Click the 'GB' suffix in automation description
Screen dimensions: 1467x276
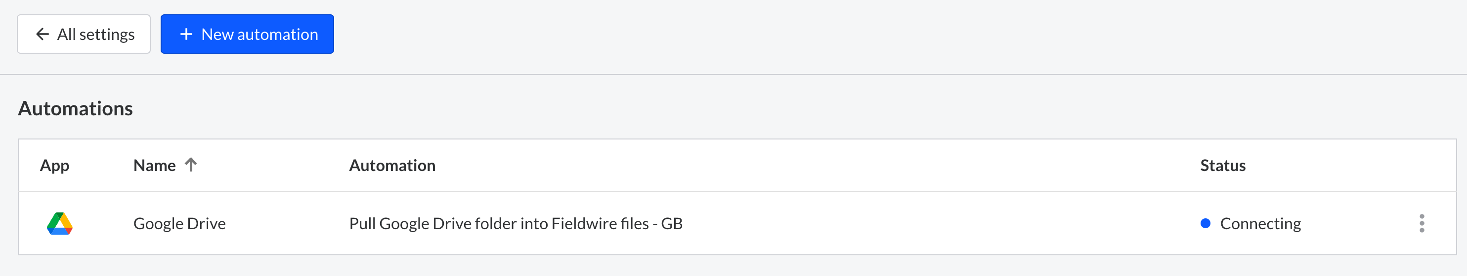pos(672,223)
